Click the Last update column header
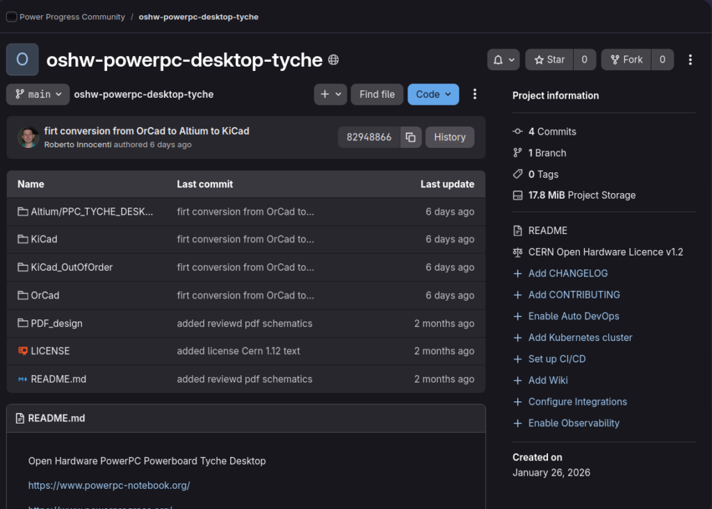This screenshot has height=509, width=712. 447,184
